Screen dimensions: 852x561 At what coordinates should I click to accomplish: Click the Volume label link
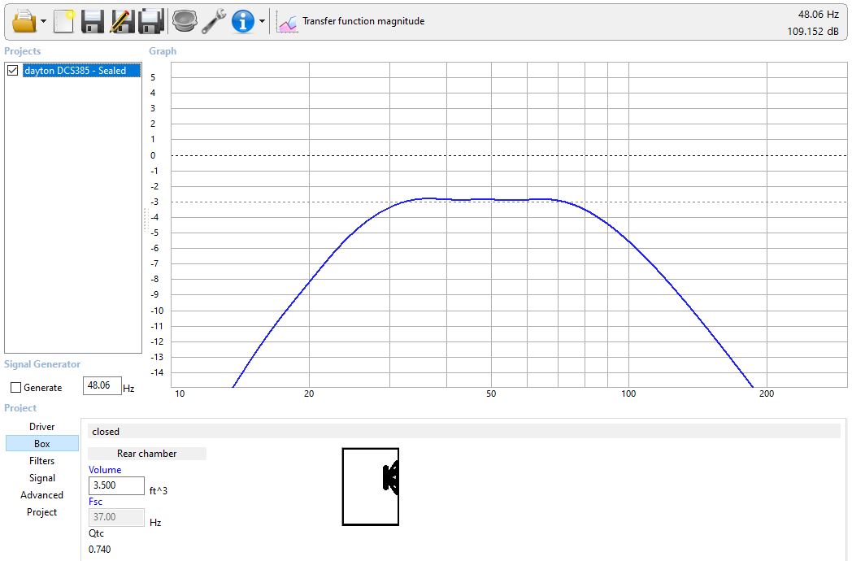pyautogui.click(x=105, y=470)
